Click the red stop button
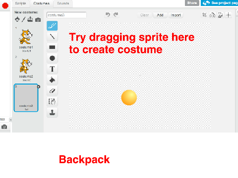The width and height of the screenshot is (238, 178). (x=5, y=6)
